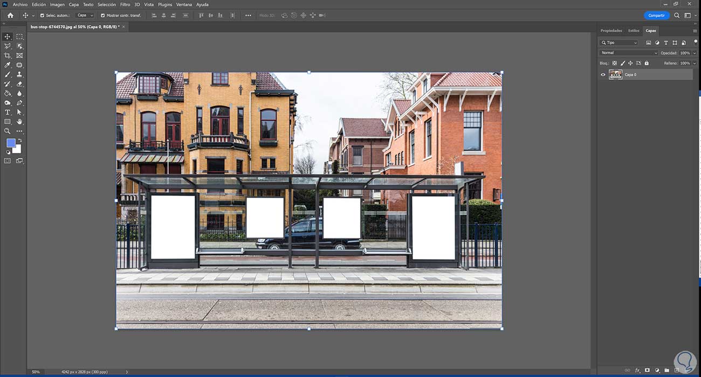The width and height of the screenshot is (701, 377).
Task: Select the Eyedropper tool
Action: [8, 65]
